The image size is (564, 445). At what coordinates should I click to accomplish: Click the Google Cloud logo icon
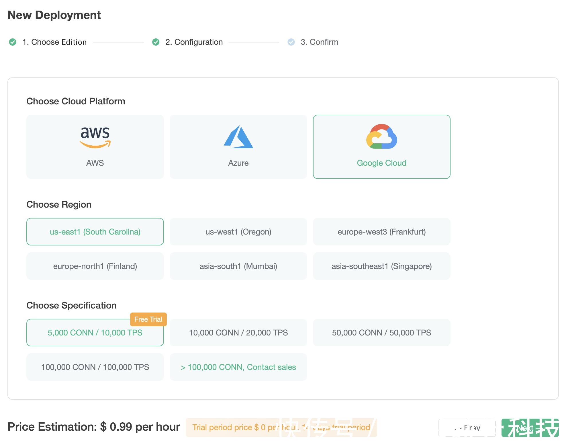(x=381, y=136)
